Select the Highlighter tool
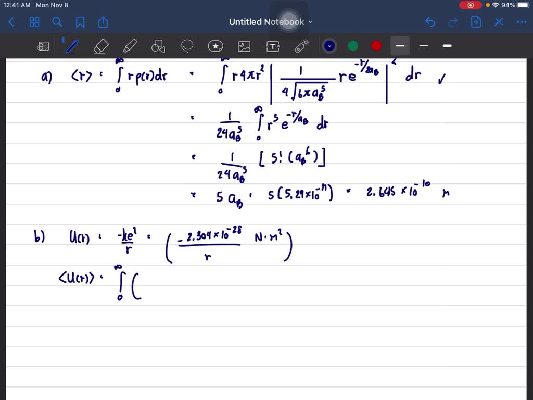Screen dimensions: 533x400 [129, 46]
